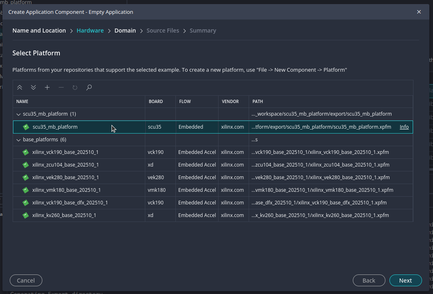The height and width of the screenshot is (294, 433).
Task: Select xilinx_zcu104_base_202510_1 platform row
Action: click(x=65, y=165)
